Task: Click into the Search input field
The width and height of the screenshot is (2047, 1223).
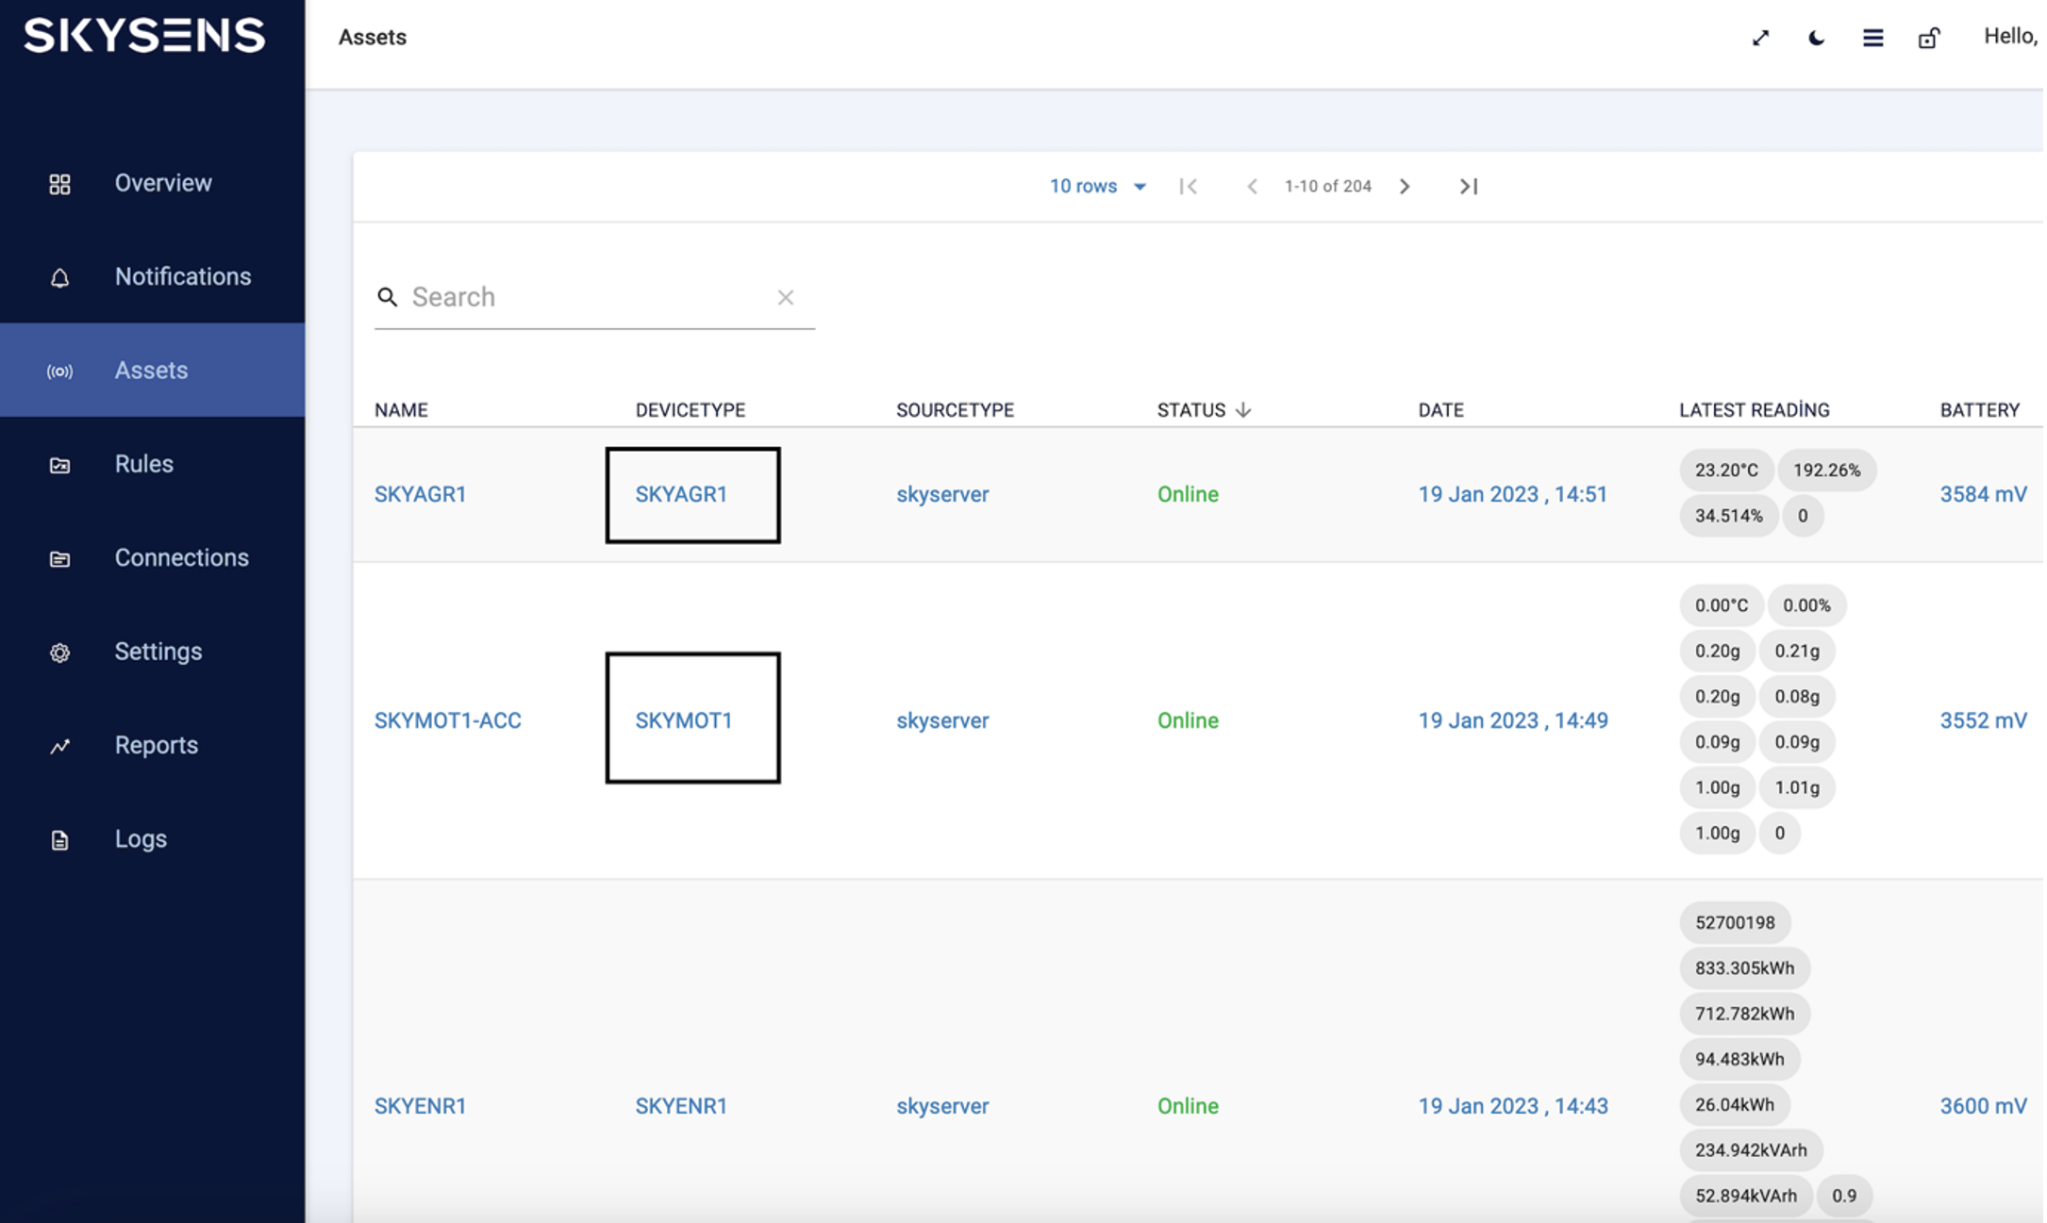Action: tap(585, 298)
